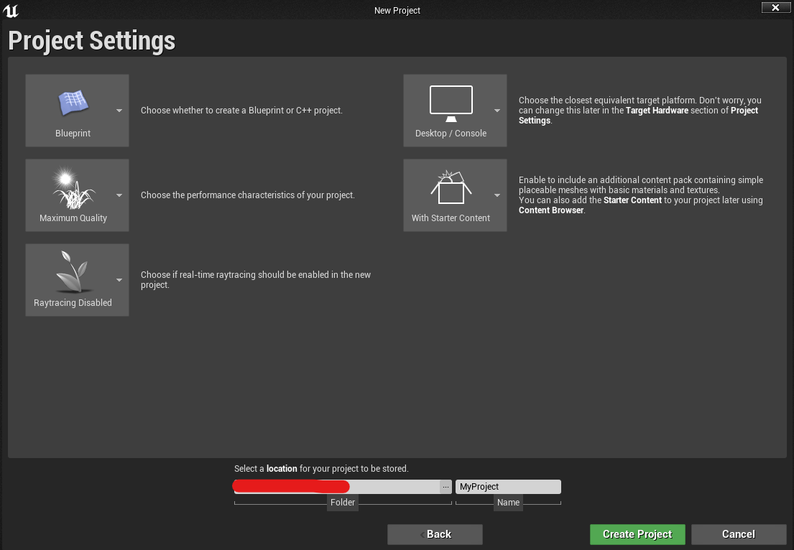Image resolution: width=794 pixels, height=550 pixels.
Task: Open the Raytracing Disabled dropdown arrow
Action: pos(119,280)
